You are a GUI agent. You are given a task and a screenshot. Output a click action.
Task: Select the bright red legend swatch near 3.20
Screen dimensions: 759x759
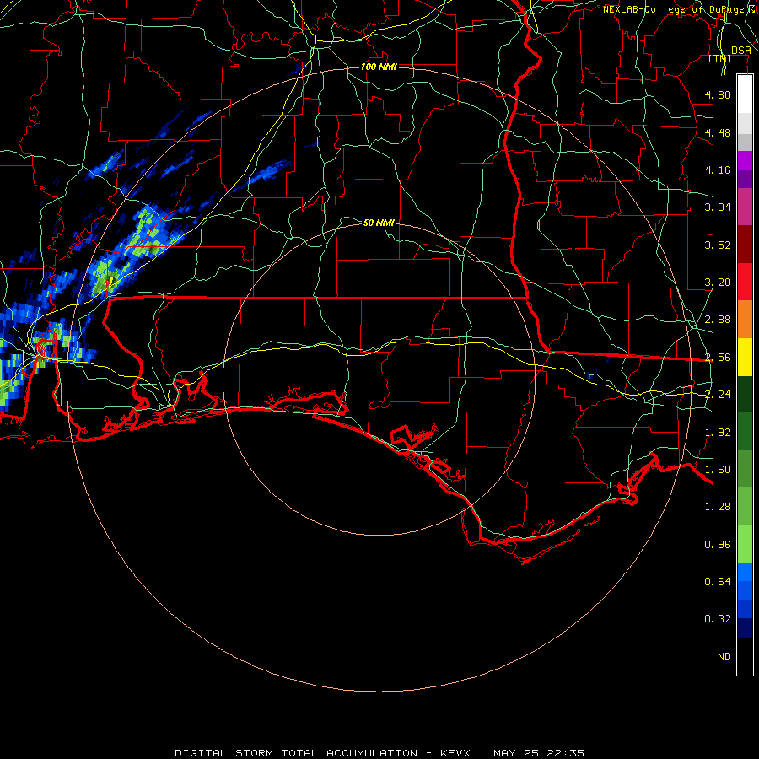[745, 282]
